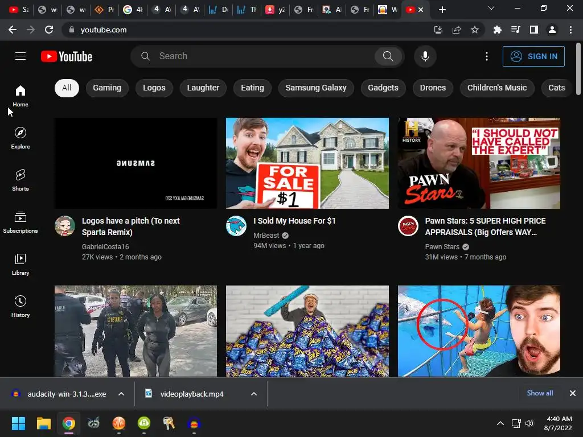Open the shark cage MrBeast thumbnail
Screen dimensions: 583x437
tap(479, 331)
